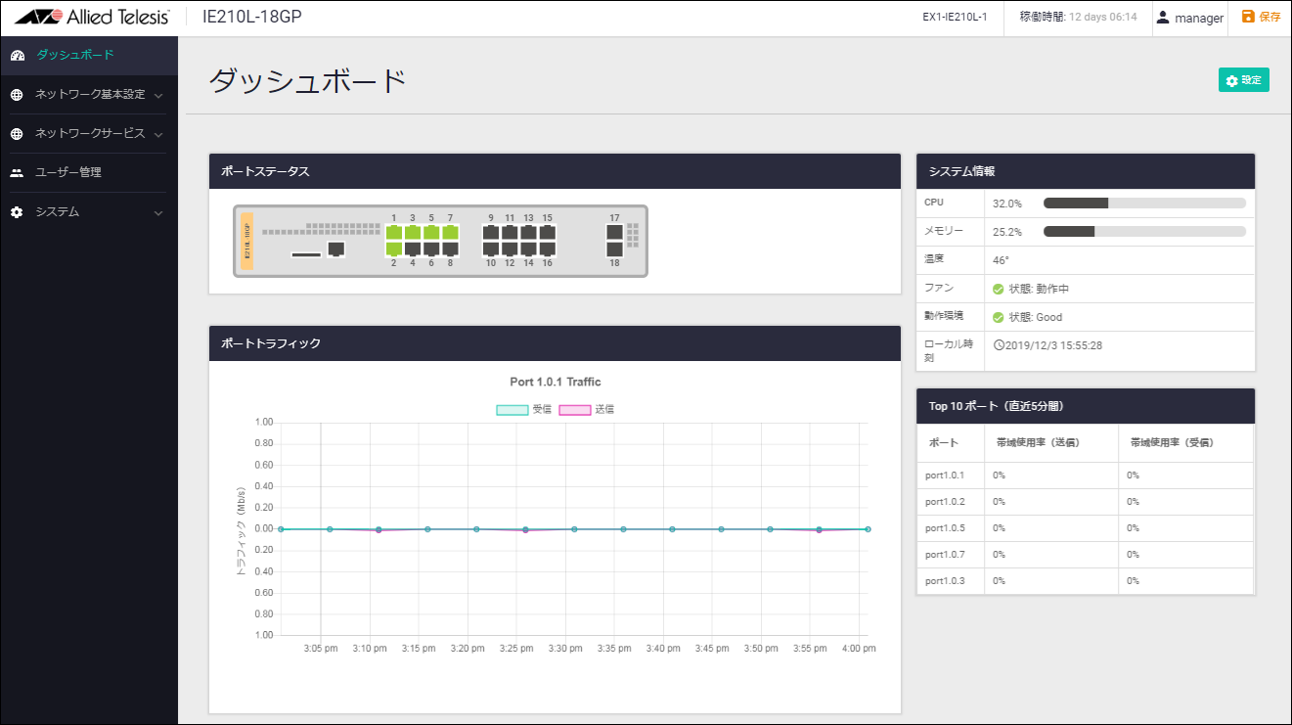This screenshot has height=725, width=1292.
Task: Click the user management people icon
Action: point(17,172)
